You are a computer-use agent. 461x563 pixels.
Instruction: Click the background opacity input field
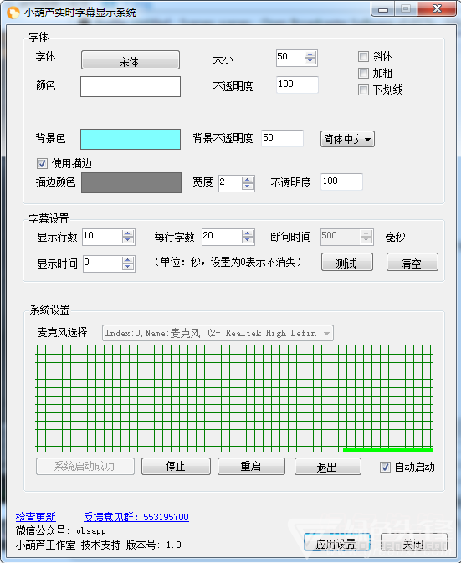click(282, 138)
